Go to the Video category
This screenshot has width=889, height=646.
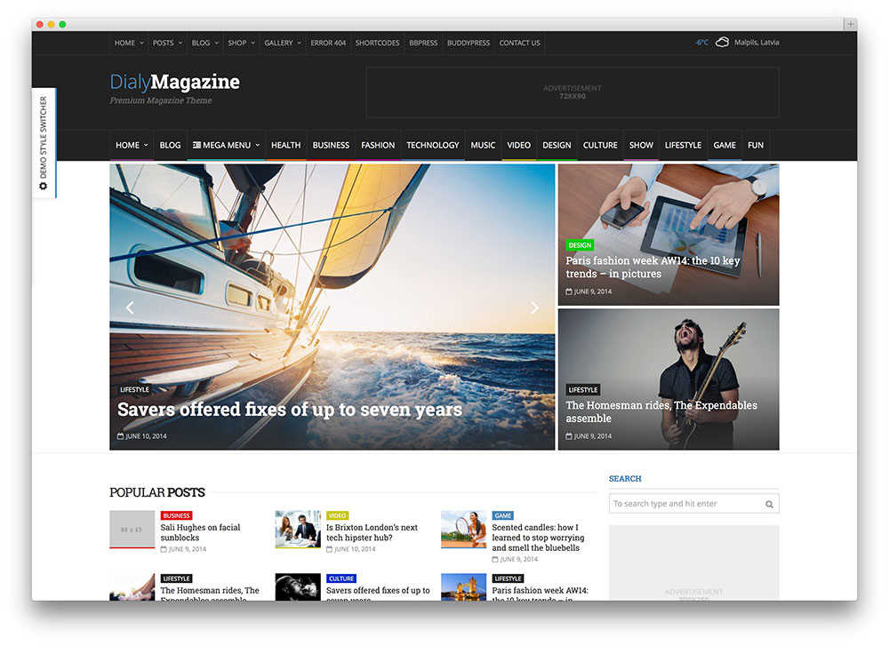coord(519,145)
